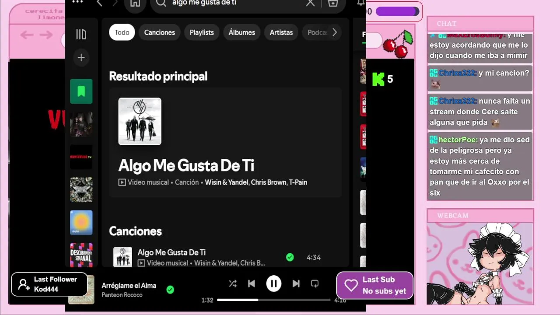Viewport: 560px width, 315px height.
Task: Filter results by Canciones
Action: pos(160,32)
